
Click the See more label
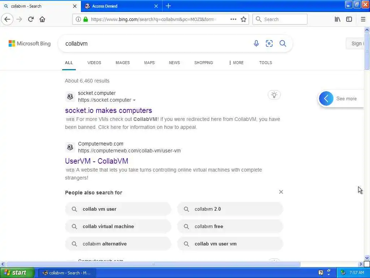(x=346, y=98)
